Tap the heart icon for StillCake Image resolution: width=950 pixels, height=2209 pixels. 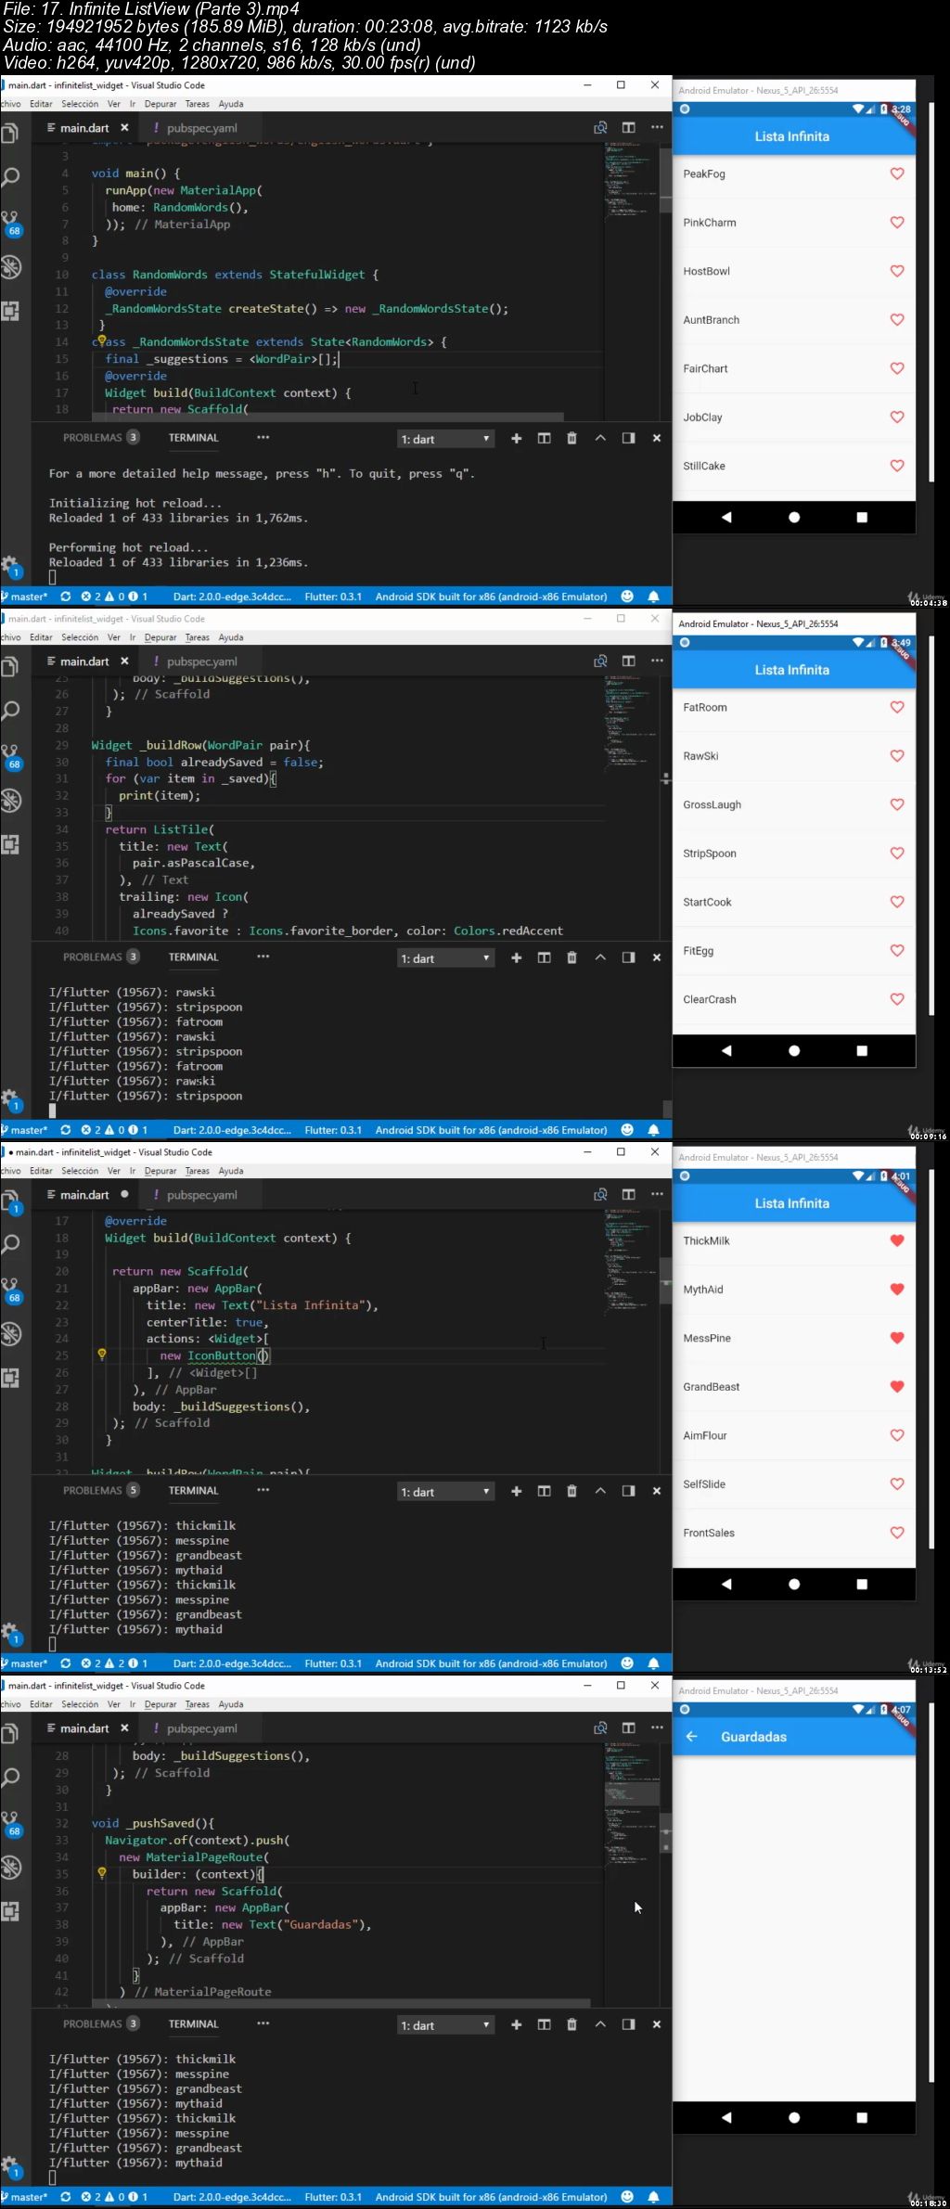pyautogui.click(x=896, y=466)
